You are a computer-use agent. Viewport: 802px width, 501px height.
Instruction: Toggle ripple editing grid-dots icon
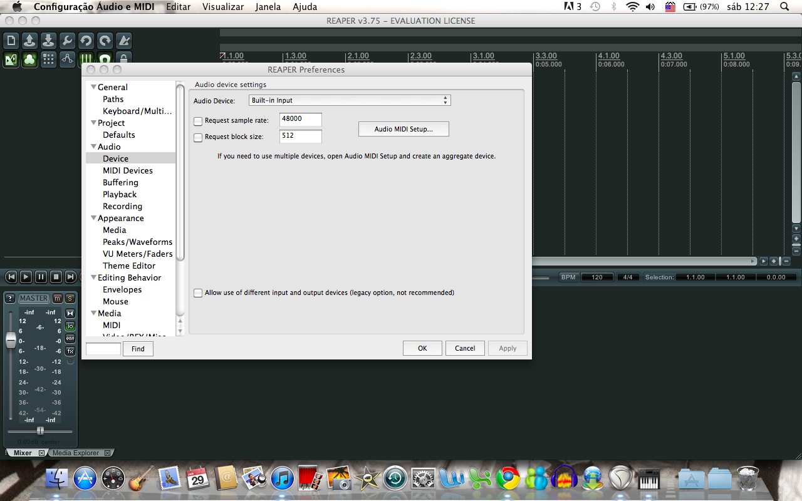[48, 60]
